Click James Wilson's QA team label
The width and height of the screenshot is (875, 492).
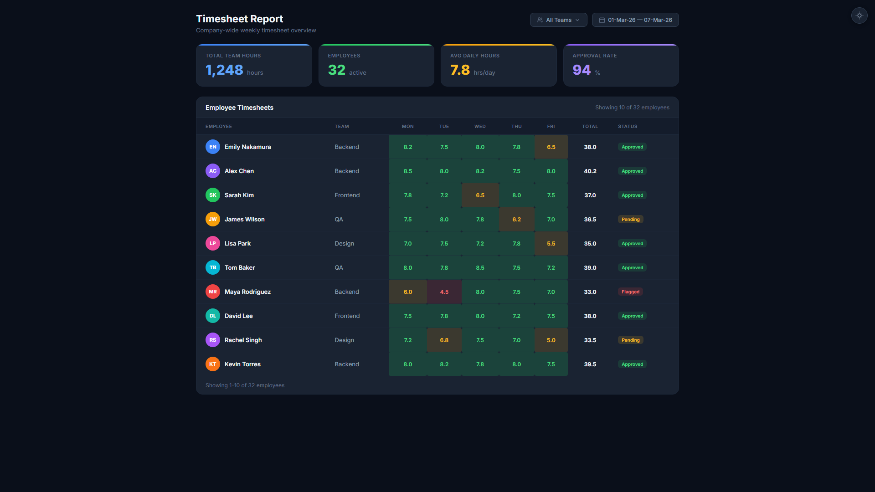point(339,219)
